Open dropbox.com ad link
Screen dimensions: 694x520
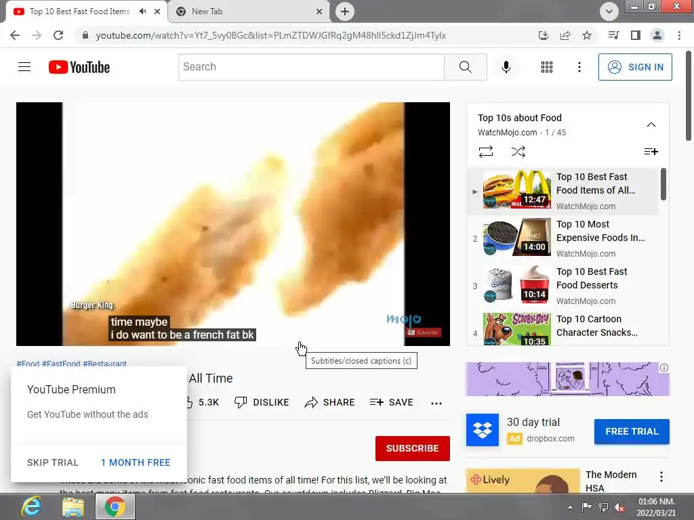click(x=550, y=438)
